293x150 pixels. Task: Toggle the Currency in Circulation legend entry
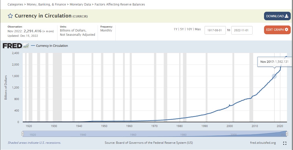[x=52, y=46]
